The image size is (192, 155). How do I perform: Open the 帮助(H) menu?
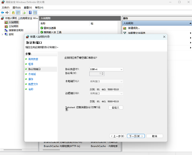[39, 8]
